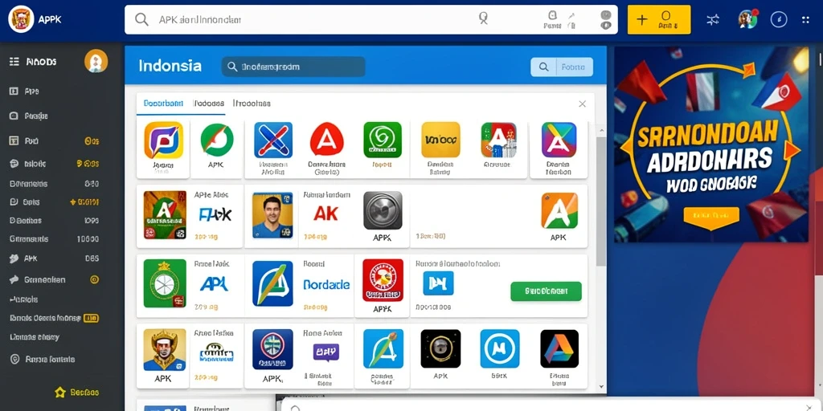Open the multicolor triangle A app in the first row
This screenshot has height=411, width=823.
(559, 140)
